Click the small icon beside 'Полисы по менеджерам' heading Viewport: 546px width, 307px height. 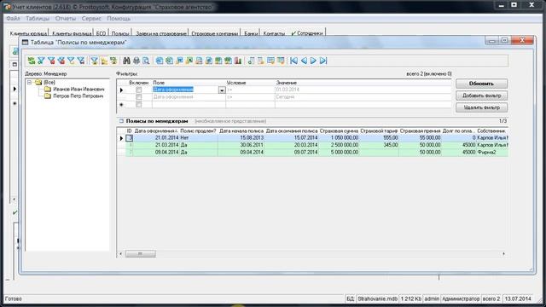pyautogui.click(x=121, y=121)
